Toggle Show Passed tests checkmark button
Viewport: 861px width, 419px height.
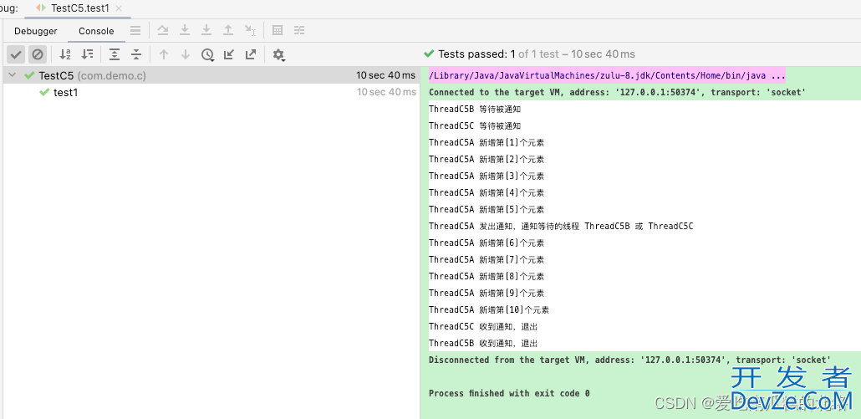pos(16,54)
